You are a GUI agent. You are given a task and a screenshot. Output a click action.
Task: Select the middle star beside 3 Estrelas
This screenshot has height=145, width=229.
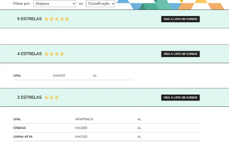click(x=51, y=98)
